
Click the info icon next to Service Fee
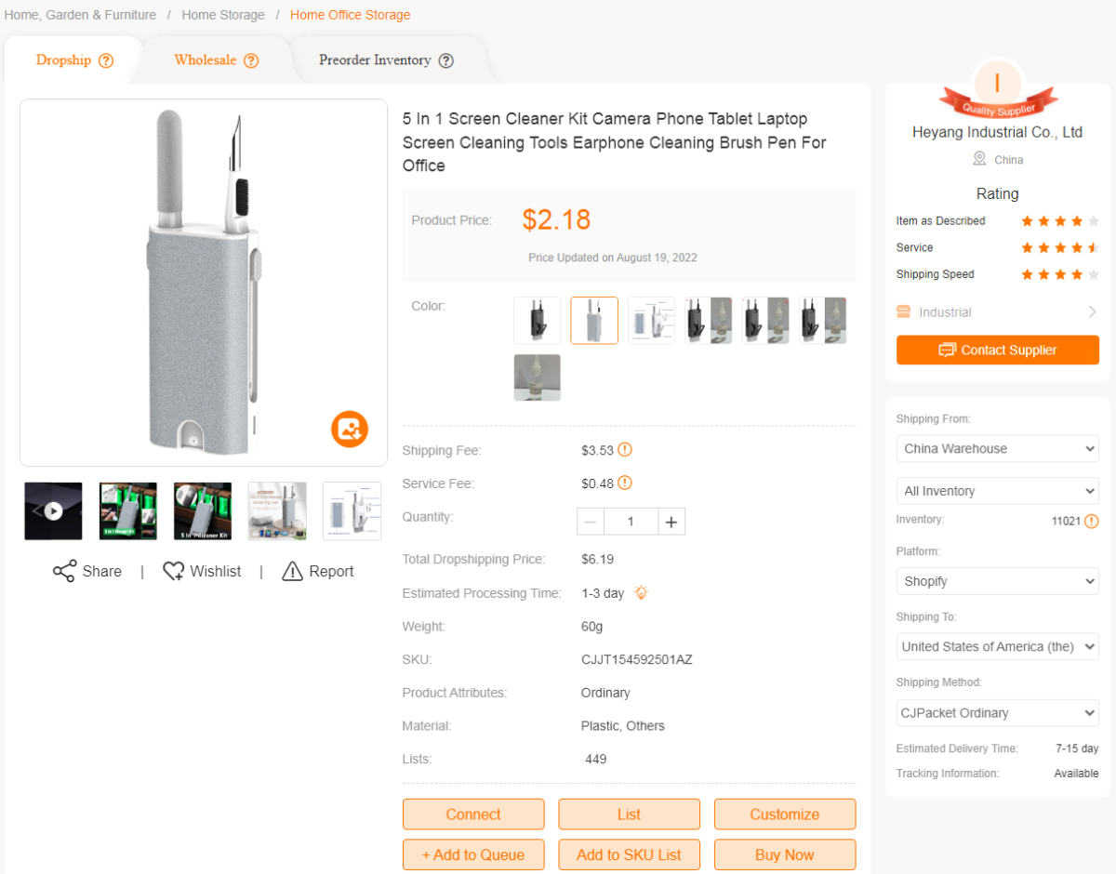626,483
